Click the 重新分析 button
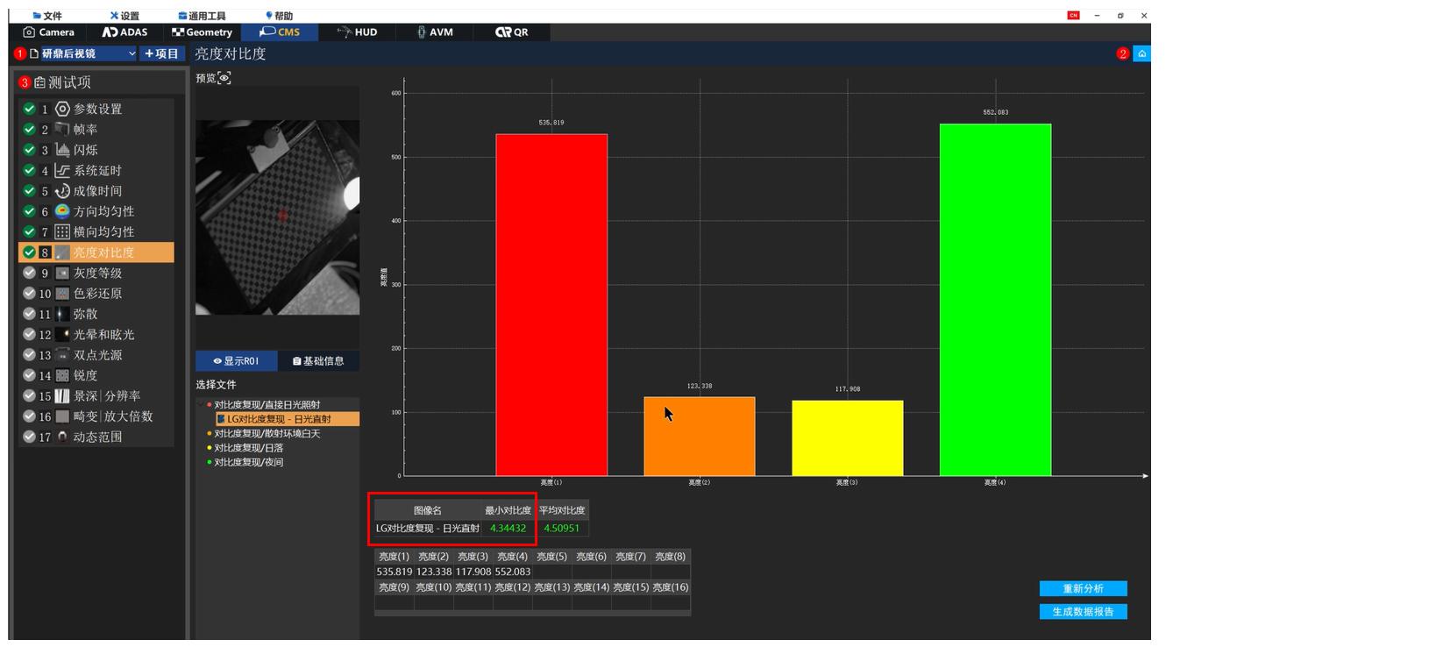 [x=1083, y=588]
